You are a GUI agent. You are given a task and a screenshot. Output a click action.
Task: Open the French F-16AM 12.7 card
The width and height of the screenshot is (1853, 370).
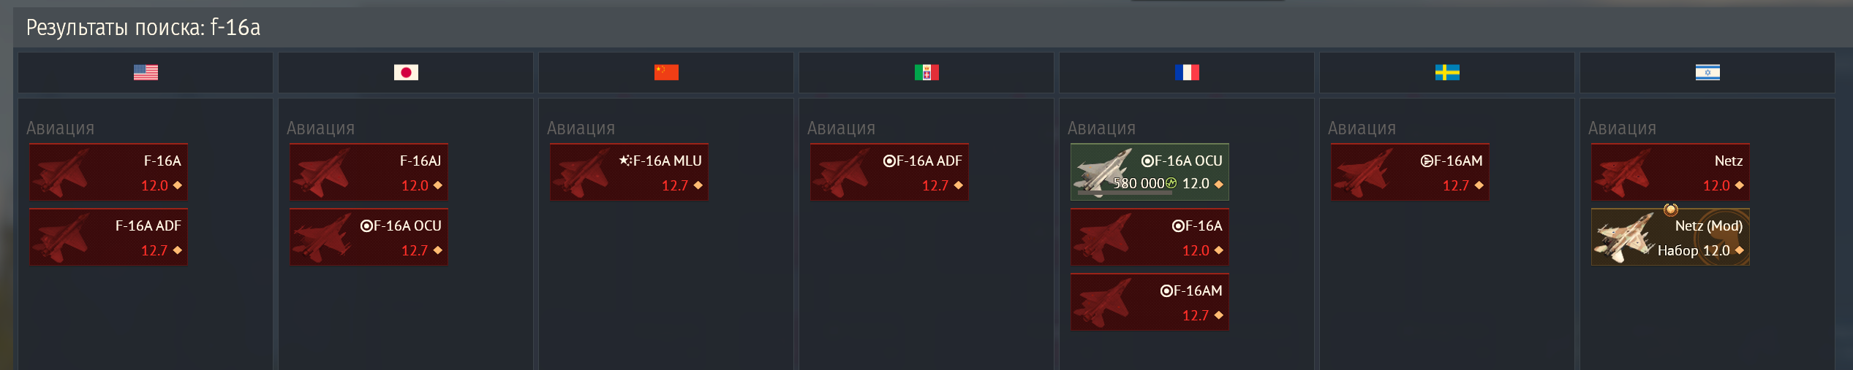[x=1150, y=302]
